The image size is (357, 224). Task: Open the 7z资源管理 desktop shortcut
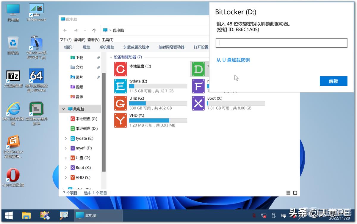coord(13,79)
